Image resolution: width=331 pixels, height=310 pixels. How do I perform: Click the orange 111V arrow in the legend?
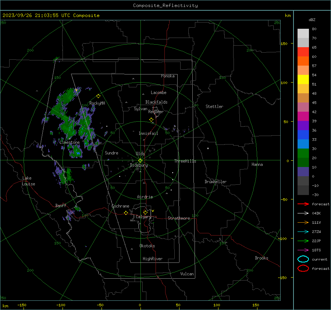[x=303, y=222]
